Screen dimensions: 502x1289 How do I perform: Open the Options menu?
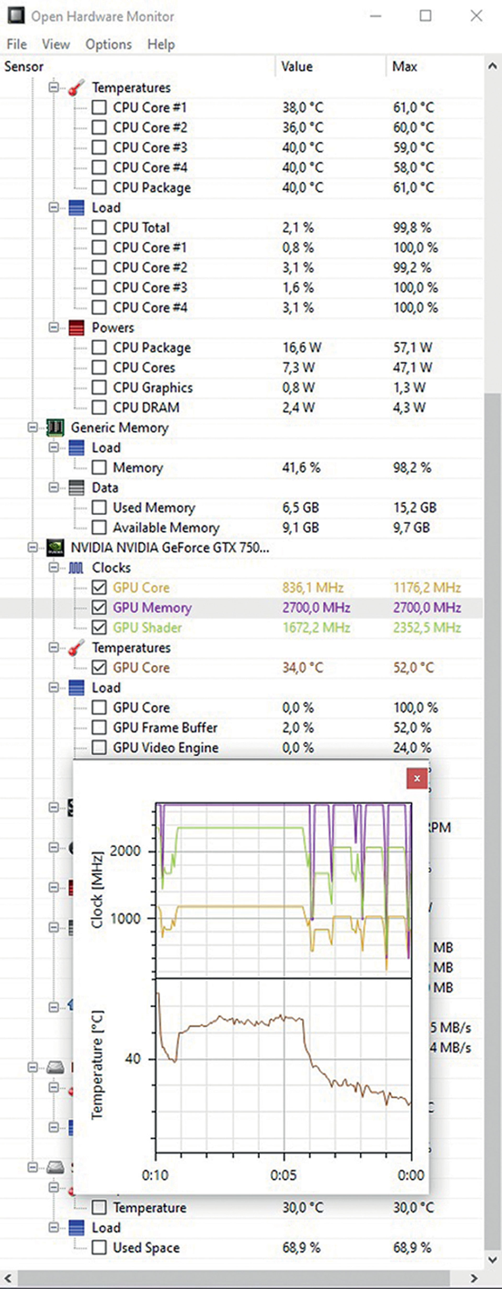click(109, 44)
